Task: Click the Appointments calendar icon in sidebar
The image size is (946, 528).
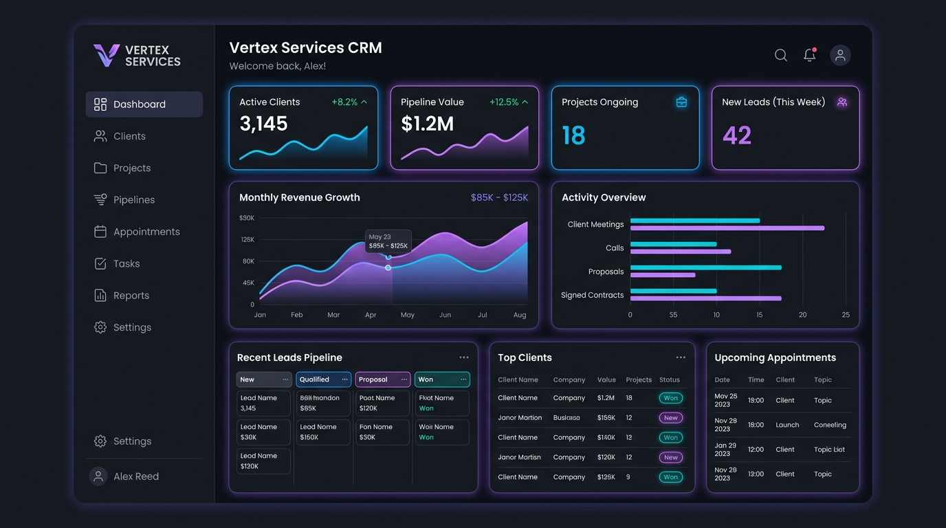Action: [x=100, y=232]
